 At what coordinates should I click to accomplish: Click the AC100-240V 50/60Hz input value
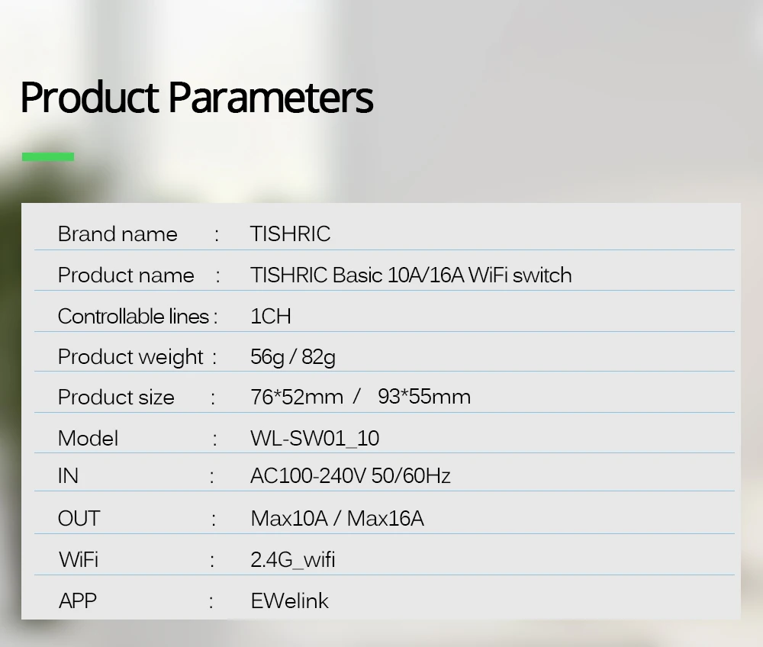[350, 476]
